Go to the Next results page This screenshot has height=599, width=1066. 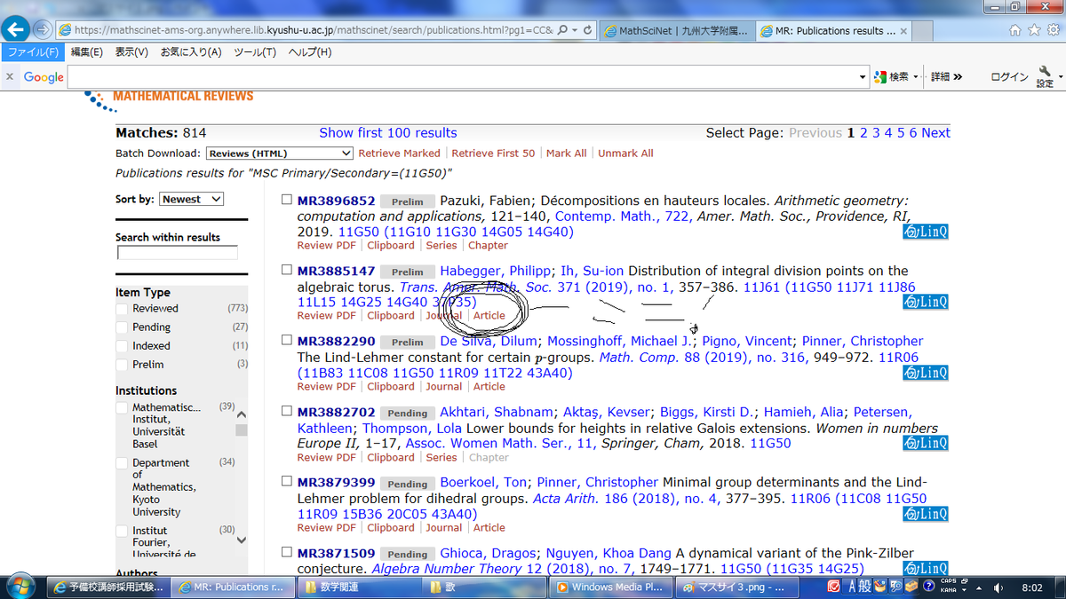pyautogui.click(x=935, y=133)
